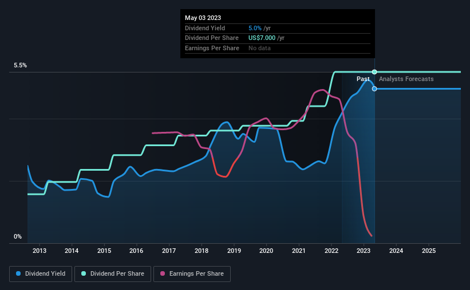Click the May 03 2023 tooltip date

(x=203, y=18)
